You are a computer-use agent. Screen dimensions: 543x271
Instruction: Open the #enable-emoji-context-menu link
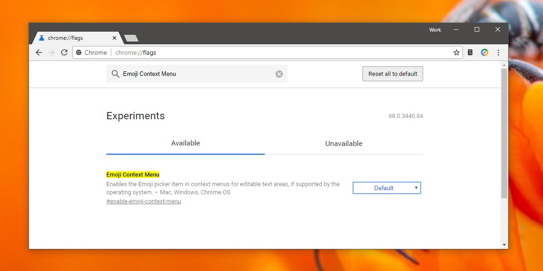point(143,201)
